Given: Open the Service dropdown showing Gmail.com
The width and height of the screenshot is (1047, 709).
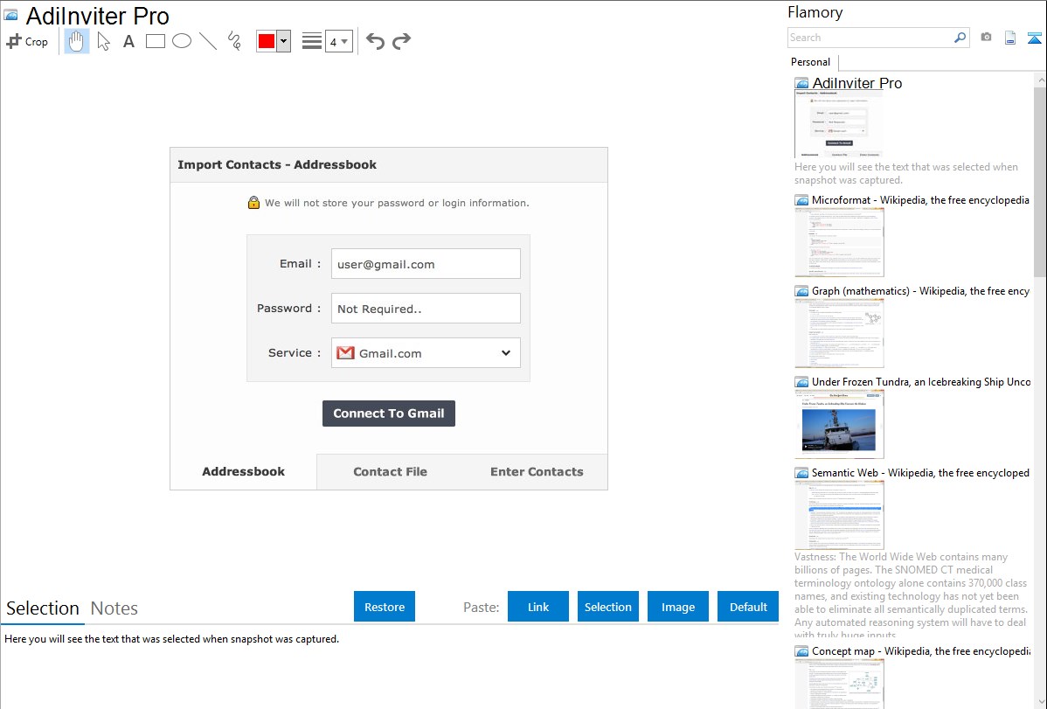Looking at the screenshot, I should [x=426, y=353].
